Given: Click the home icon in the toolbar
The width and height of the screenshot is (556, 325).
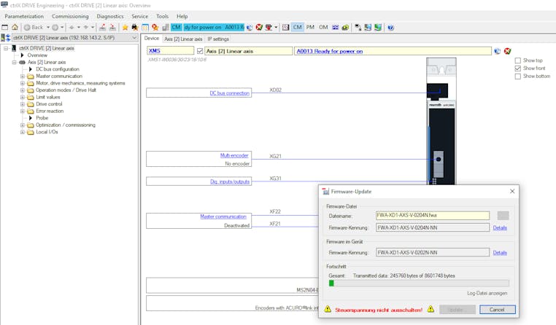Looking at the screenshot, I should click(15, 27).
